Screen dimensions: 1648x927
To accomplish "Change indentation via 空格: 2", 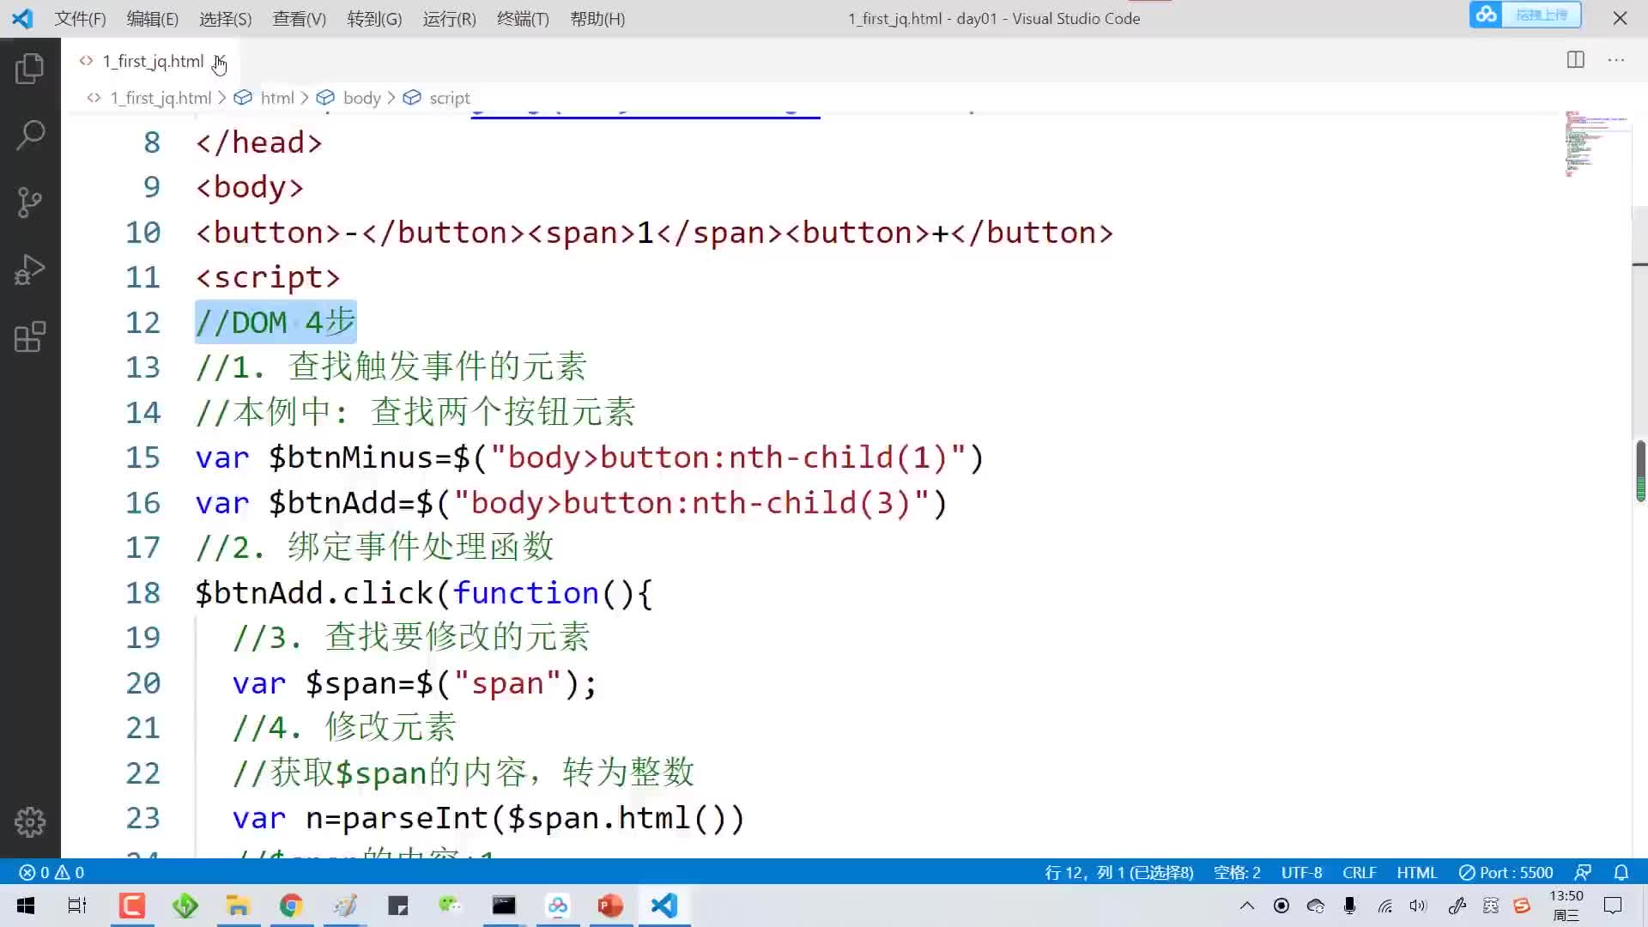I will click(x=1237, y=872).
